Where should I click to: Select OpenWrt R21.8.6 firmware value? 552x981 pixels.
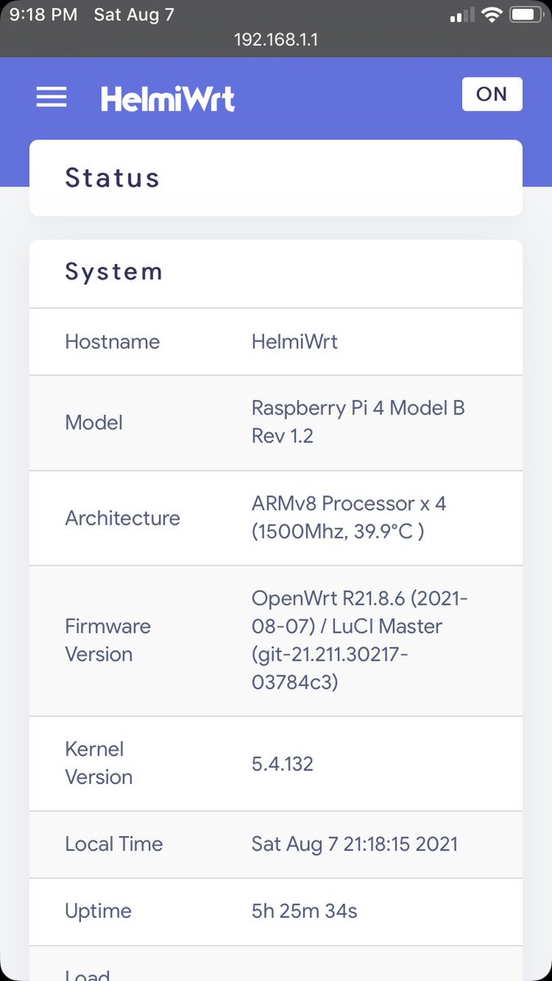360,640
